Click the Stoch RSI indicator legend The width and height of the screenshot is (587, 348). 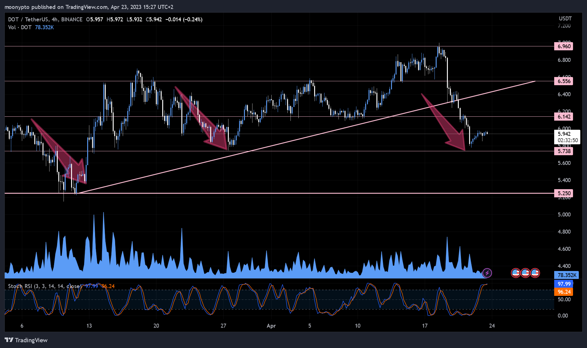click(44, 286)
